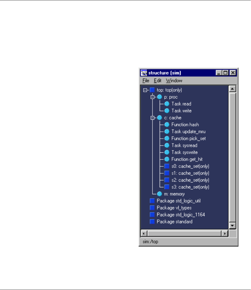Click the vertical scrollbar thumb

(x=232, y=157)
